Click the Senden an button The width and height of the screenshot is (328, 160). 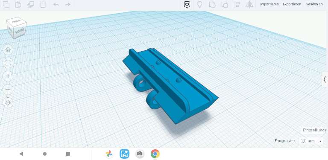click(x=314, y=4)
